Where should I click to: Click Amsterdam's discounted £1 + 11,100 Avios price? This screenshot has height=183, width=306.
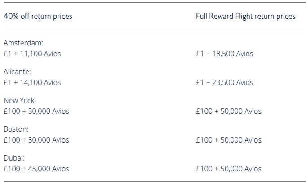coord(32,54)
